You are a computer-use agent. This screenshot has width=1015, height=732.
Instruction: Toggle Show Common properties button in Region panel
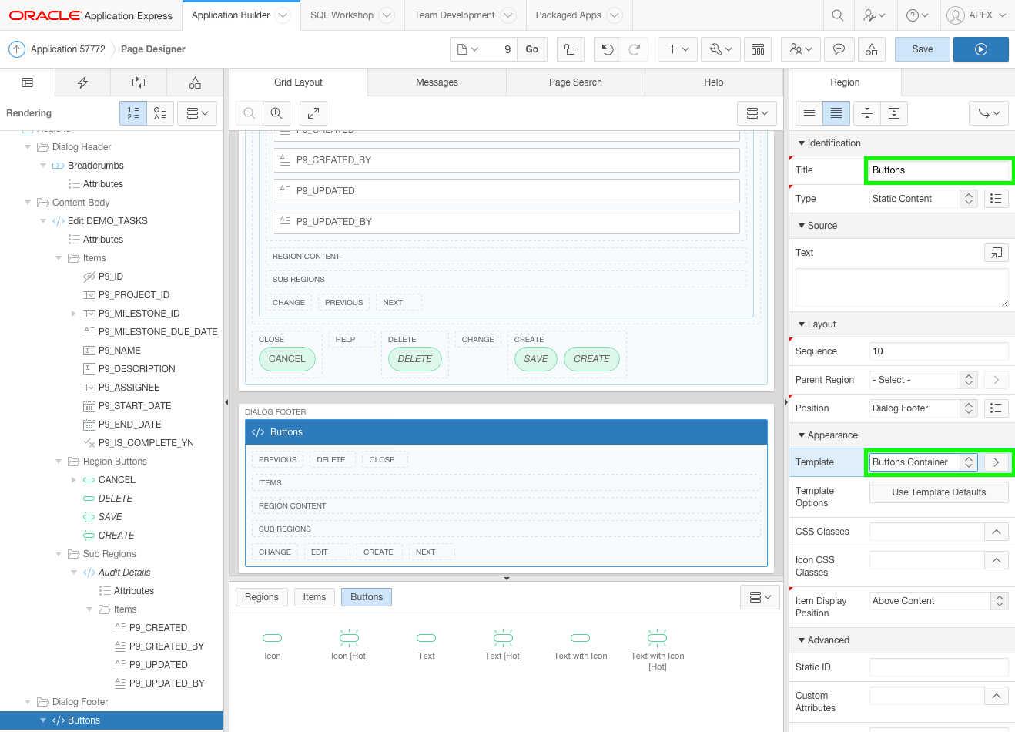coord(809,113)
